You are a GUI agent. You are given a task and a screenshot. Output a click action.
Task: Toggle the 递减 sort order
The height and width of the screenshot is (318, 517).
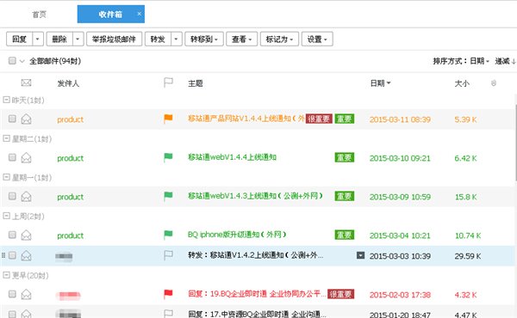[504, 61]
